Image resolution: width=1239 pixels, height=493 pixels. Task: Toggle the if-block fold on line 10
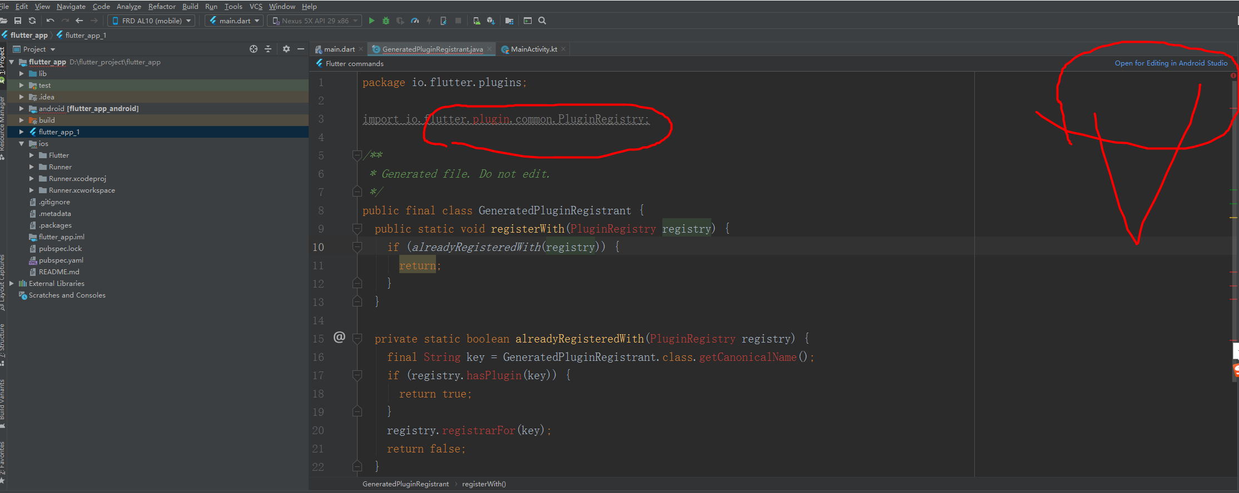click(x=357, y=247)
